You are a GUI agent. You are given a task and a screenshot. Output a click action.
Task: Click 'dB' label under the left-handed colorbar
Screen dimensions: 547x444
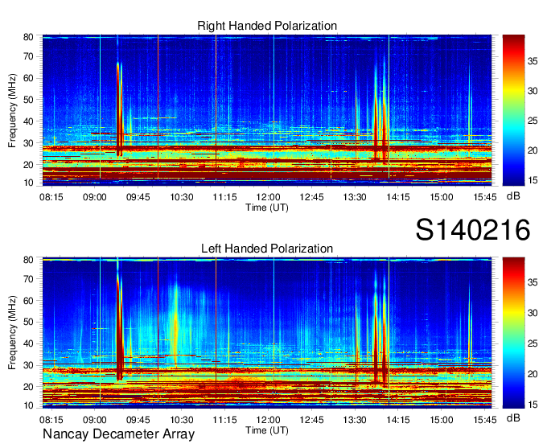click(x=513, y=417)
